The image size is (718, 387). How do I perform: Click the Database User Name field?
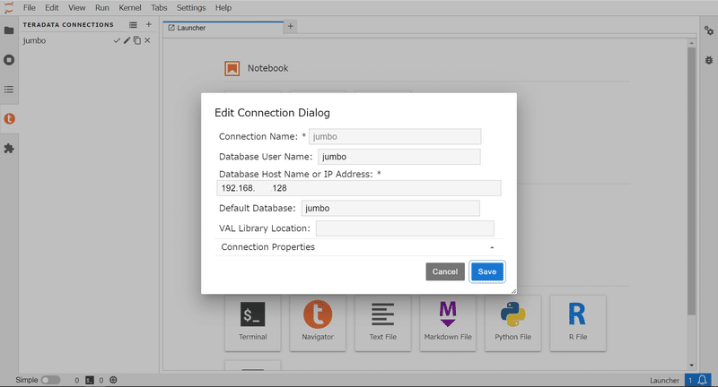tap(399, 157)
